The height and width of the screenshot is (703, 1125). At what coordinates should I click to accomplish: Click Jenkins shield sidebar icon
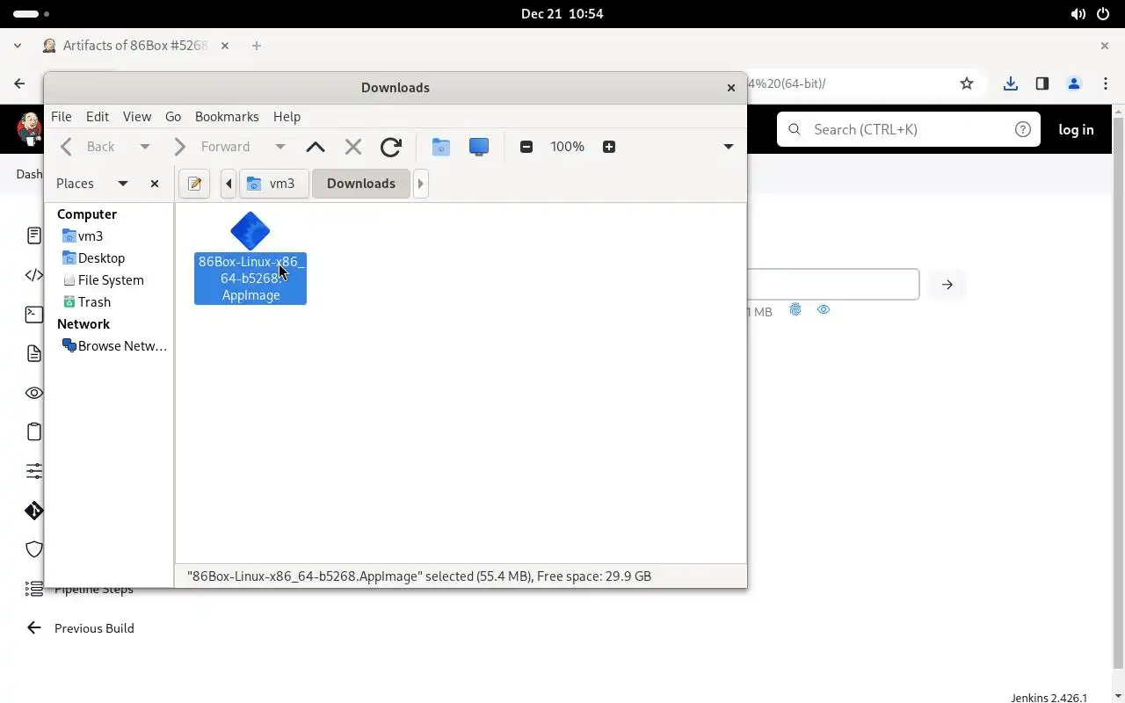tap(33, 549)
